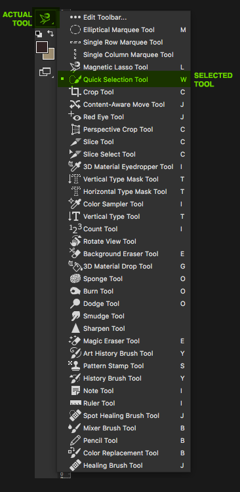Open the screen mode switcher icon
This screenshot has height=492, width=240.
[x=45, y=72]
